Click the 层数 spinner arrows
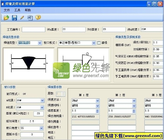Viewport: 164px width, 140px height. coord(63,94)
